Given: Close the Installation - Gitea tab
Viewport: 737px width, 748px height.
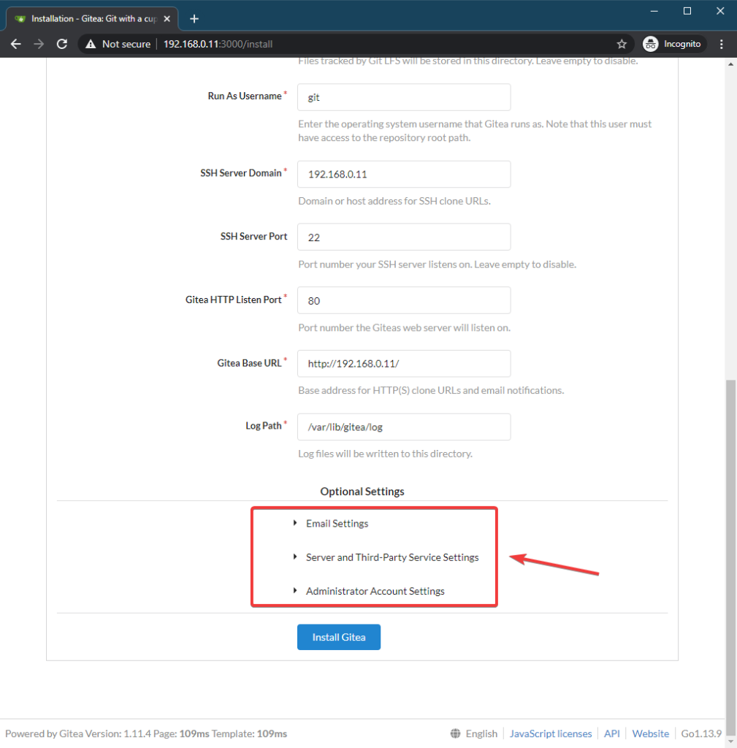Looking at the screenshot, I should [167, 18].
